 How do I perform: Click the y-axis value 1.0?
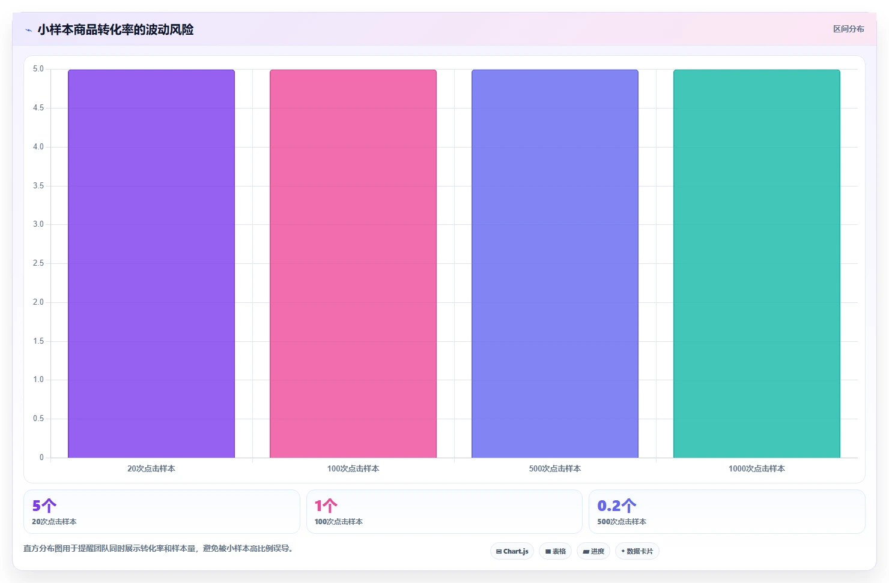tap(38, 380)
